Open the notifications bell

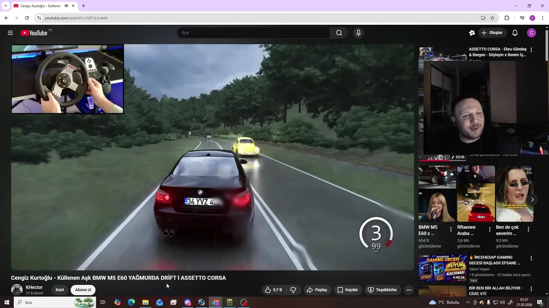pyautogui.click(x=515, y=33)
